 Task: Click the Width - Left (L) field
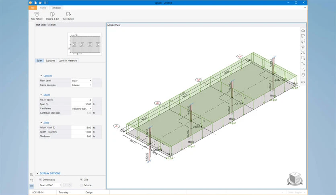tap(82, 128)
